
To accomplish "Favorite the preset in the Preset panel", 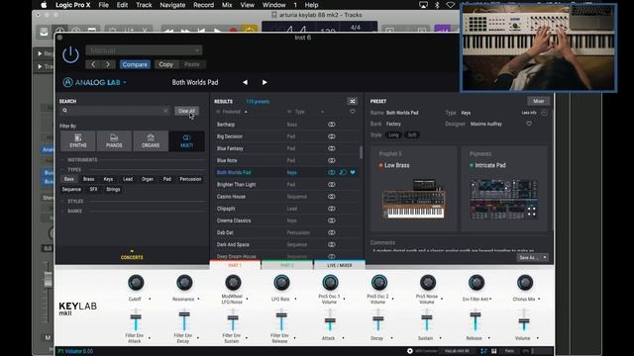I will click(529, 124).
